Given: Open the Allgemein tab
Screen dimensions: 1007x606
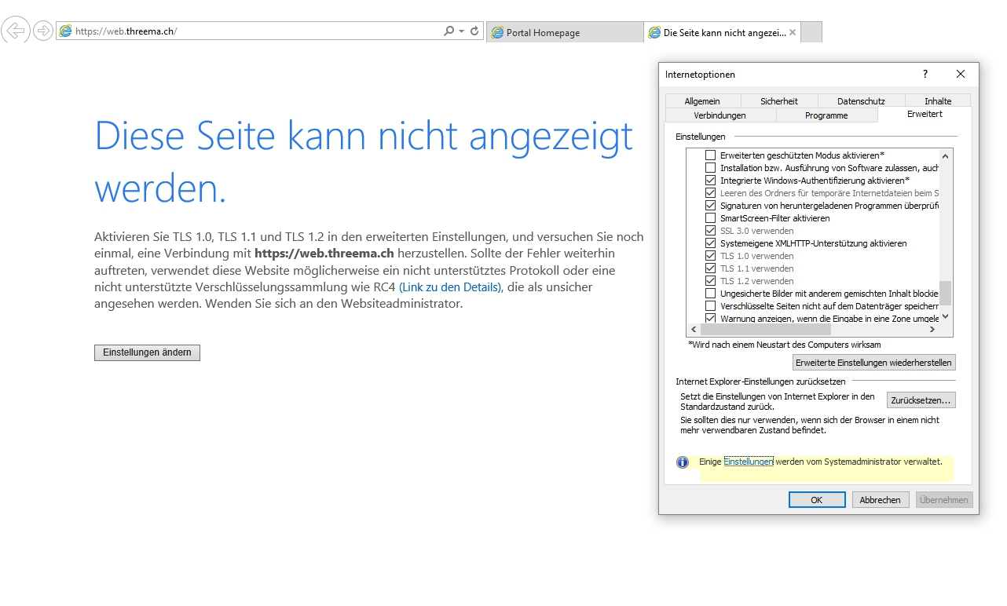Looking at the screenshot, I should coord(702,101).
